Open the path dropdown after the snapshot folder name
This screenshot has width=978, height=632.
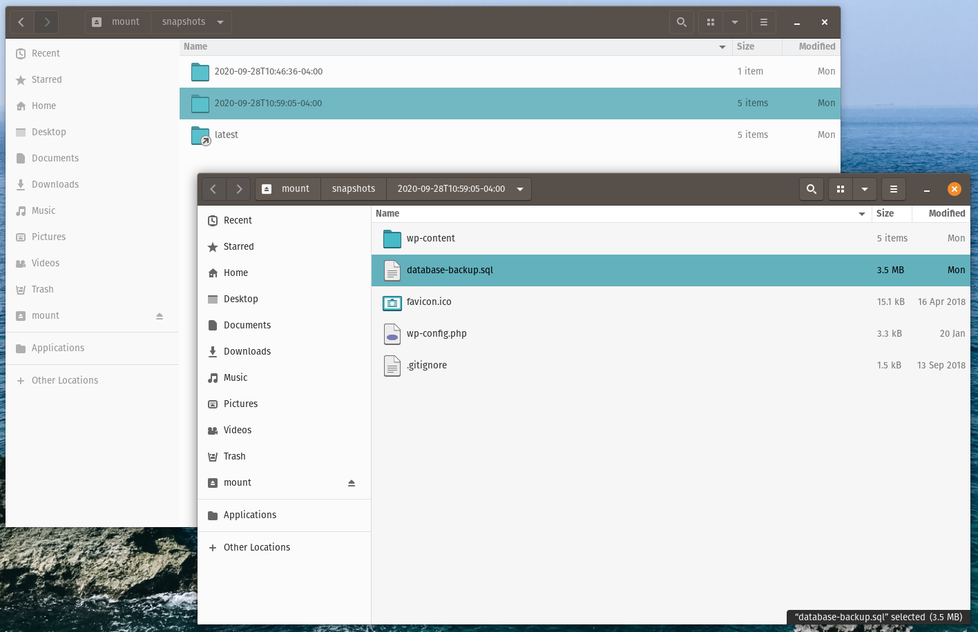click(x=520, y=188)
